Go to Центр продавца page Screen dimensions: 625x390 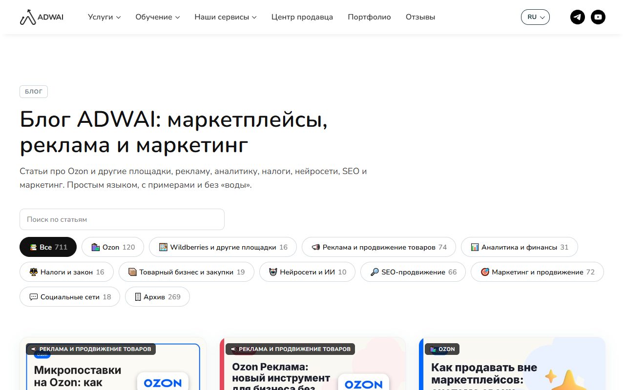coord(302,17)
